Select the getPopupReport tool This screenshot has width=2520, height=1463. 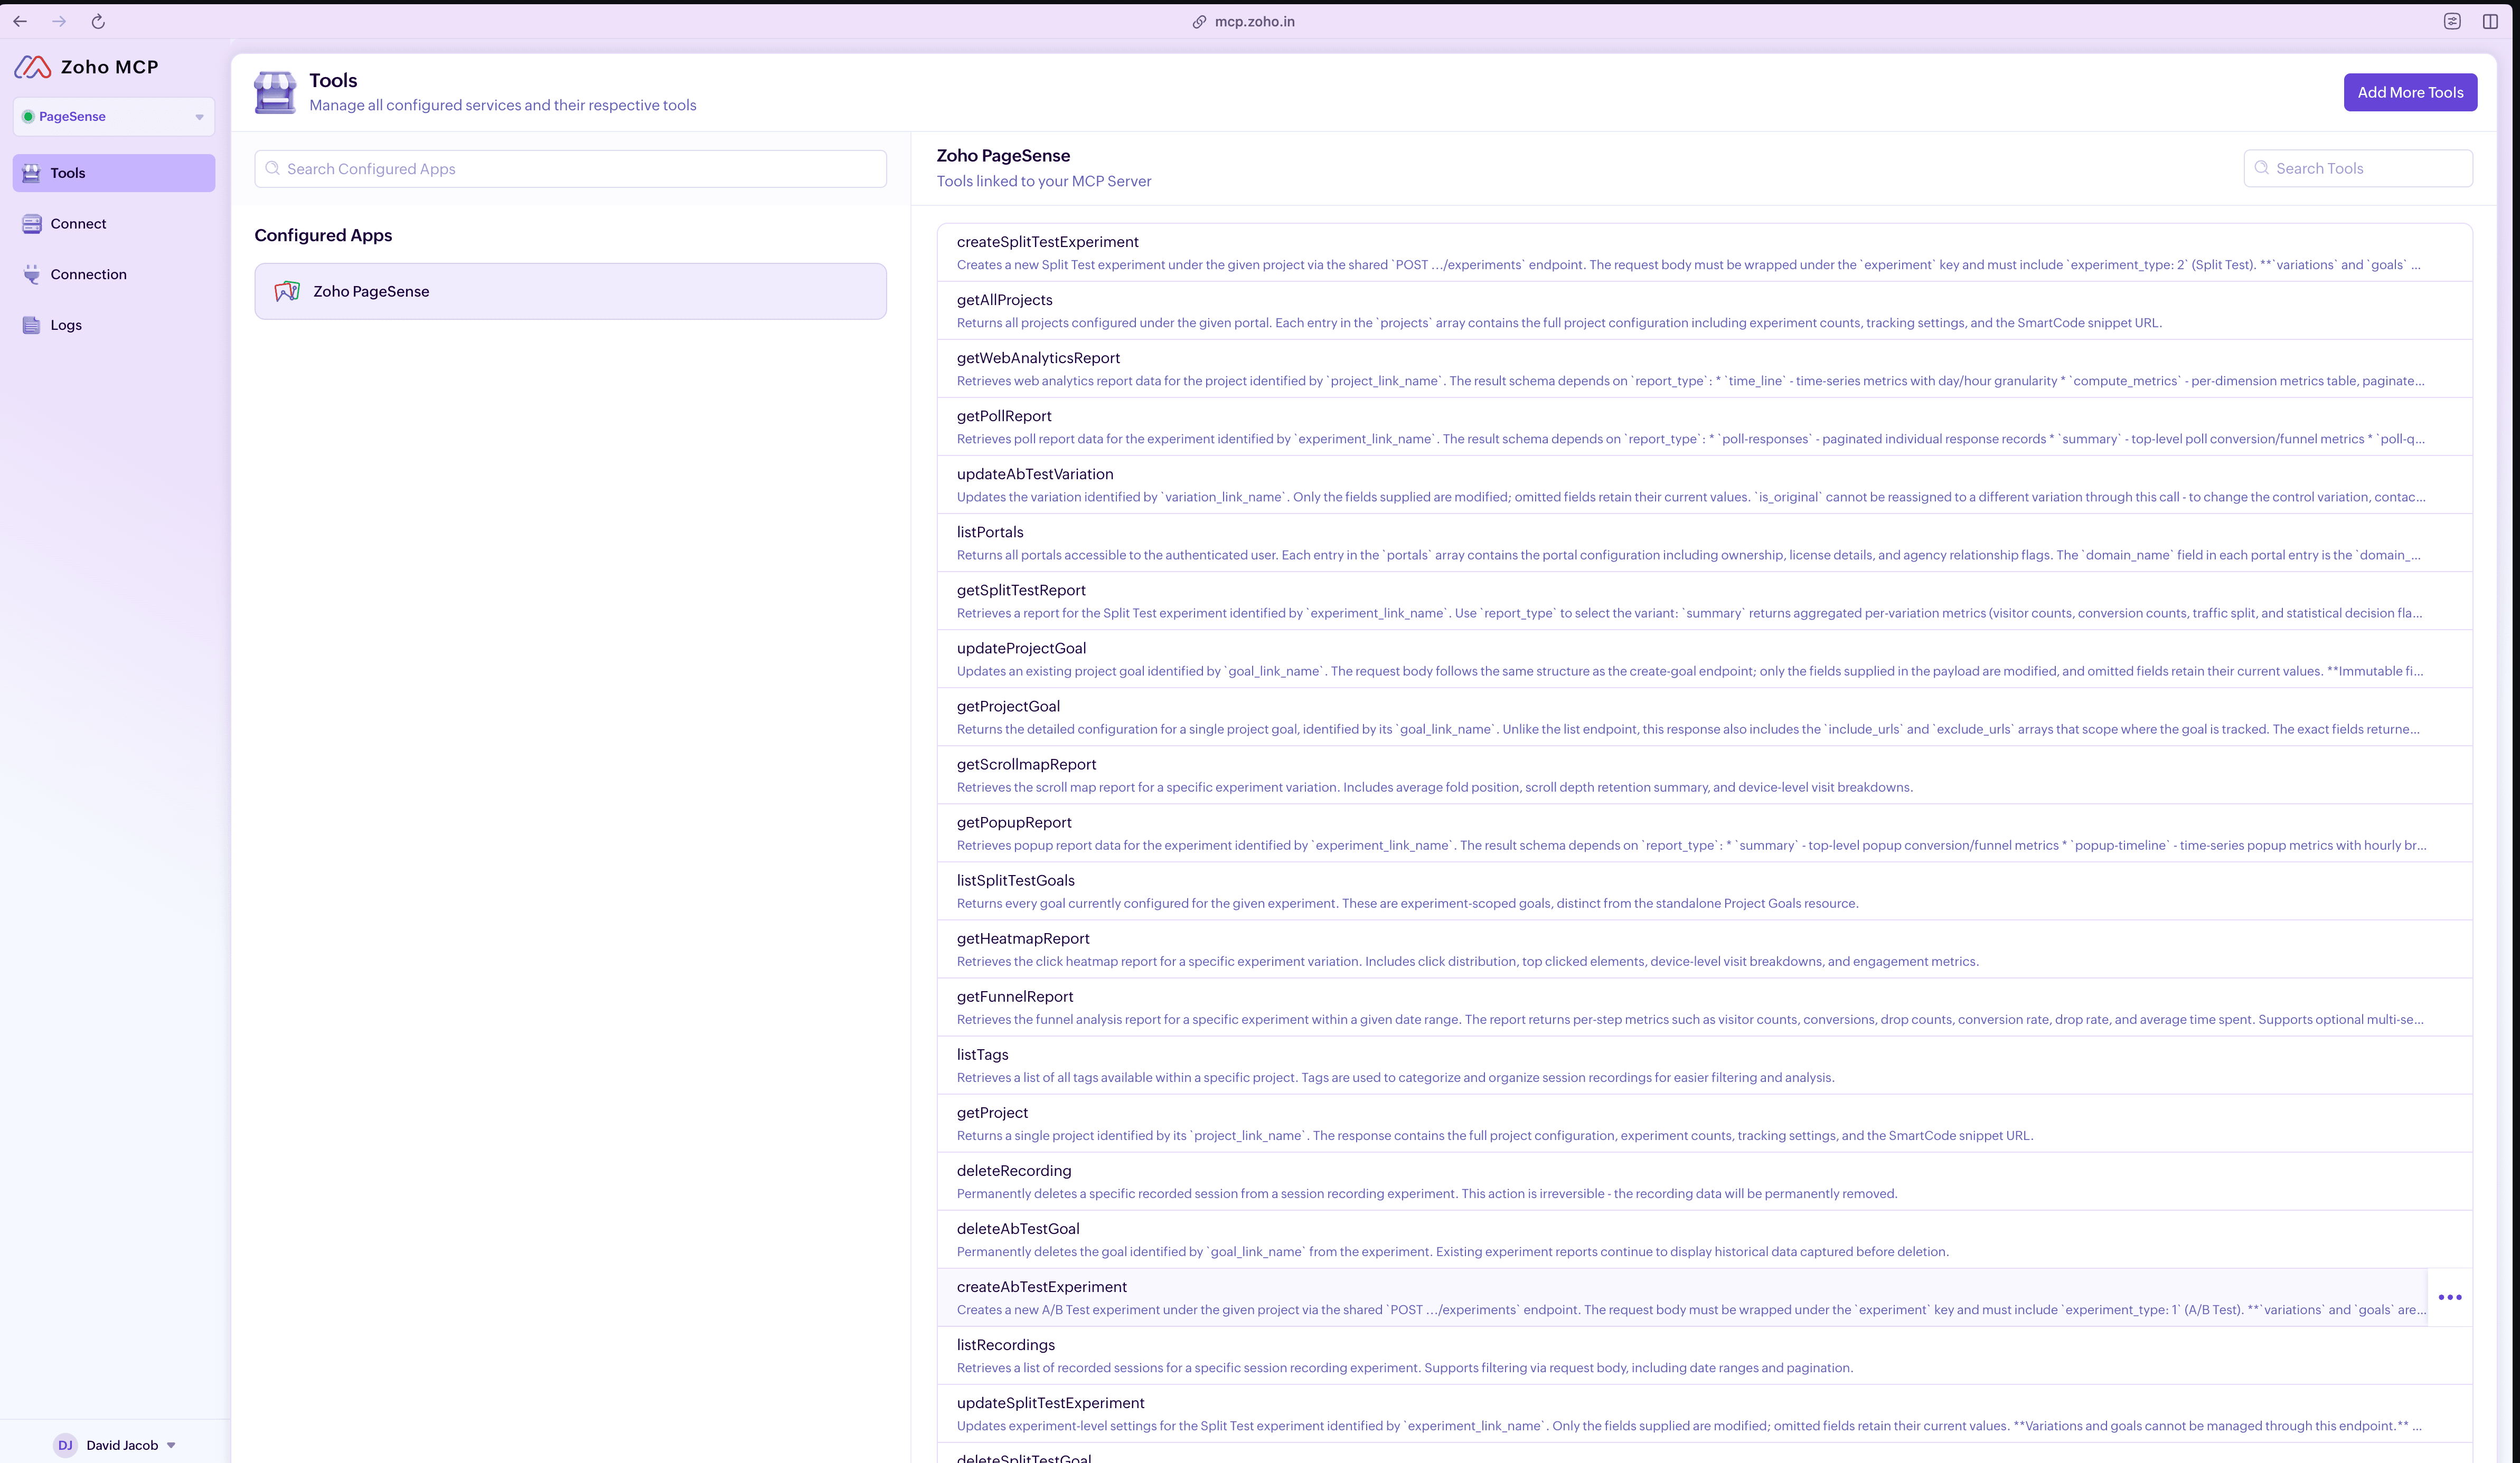[x=1704, y=832]
